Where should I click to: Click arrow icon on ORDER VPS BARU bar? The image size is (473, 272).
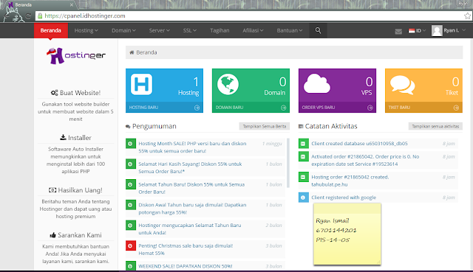pos(370,108)
